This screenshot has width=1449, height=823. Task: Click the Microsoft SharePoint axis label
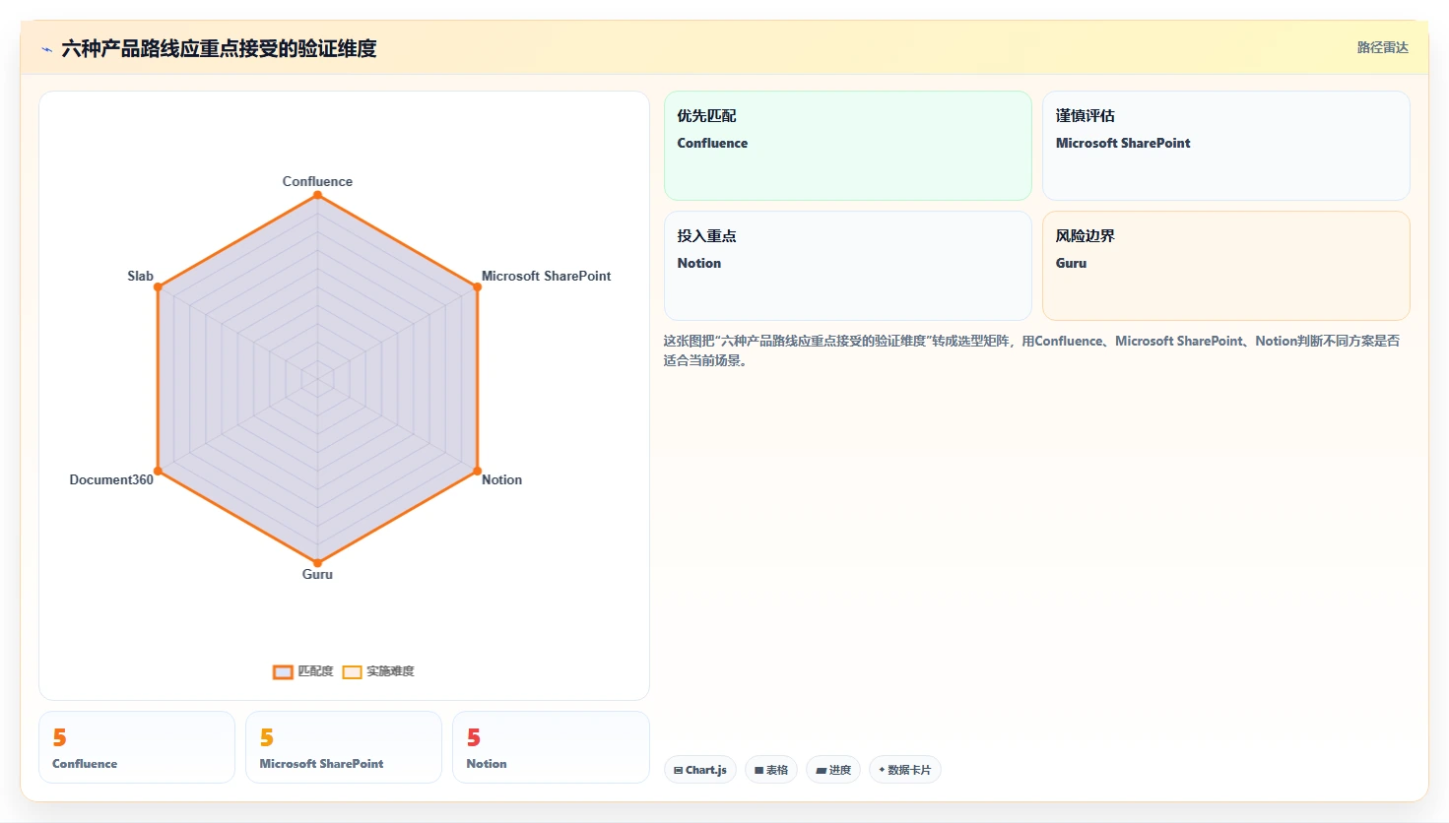[x=546, y=276]
